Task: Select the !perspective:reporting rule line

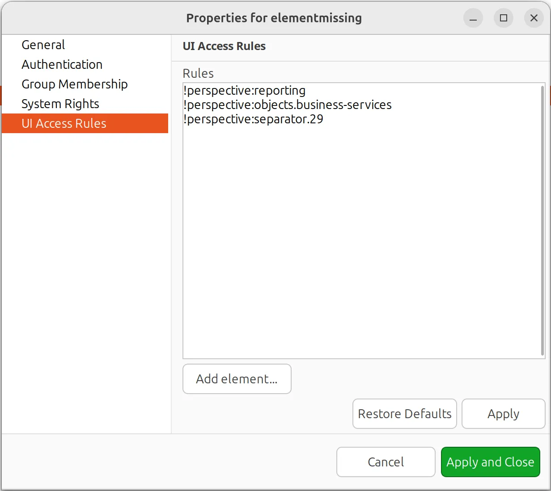Action: (245, 90)
